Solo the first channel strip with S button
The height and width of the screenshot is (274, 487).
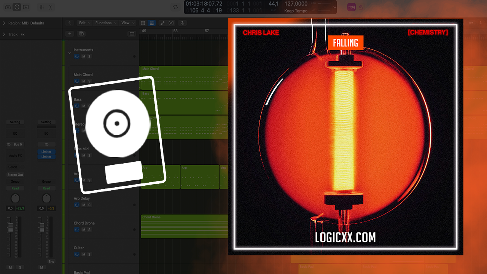tap(20, 268)
